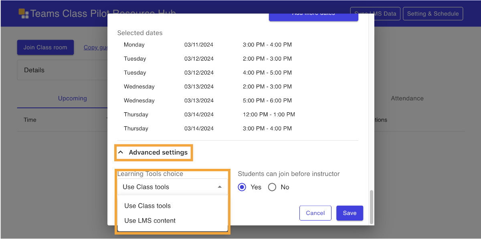481x239 pixels.
Task: Open the Learning Tools choice combo box
Action: [x=168, y=187]
